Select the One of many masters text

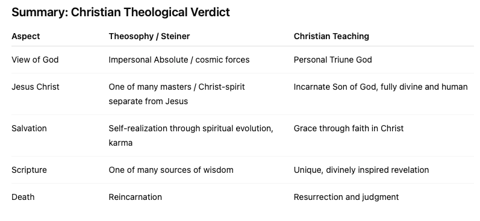pyautogui.click(x=148, y=87)
